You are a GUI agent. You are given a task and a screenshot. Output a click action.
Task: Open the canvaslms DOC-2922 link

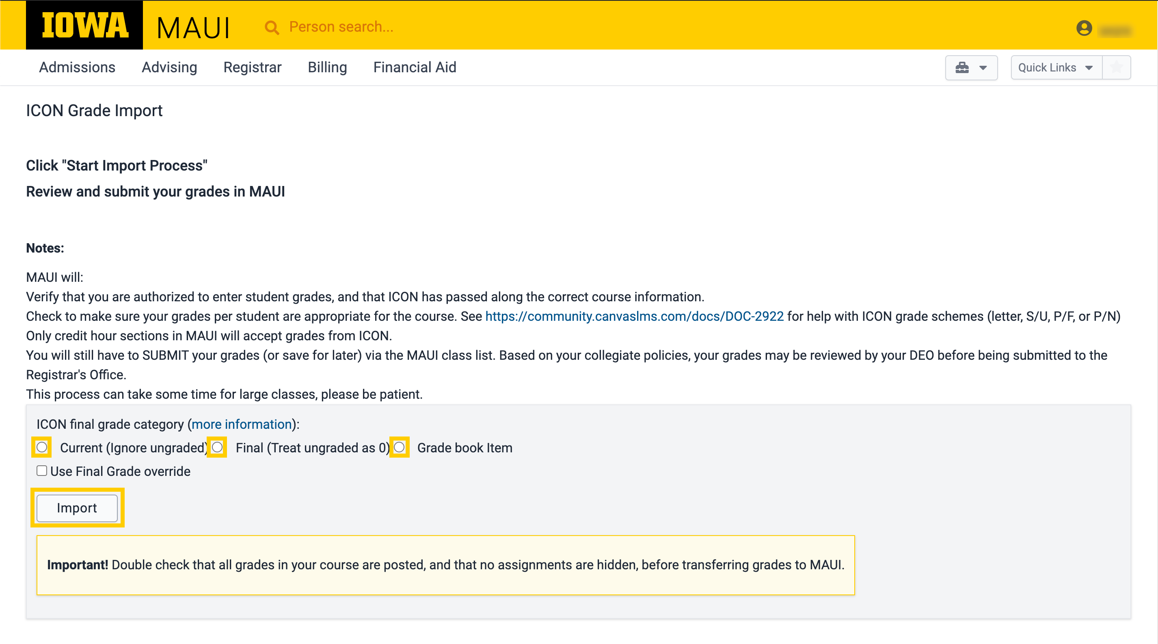click(x=634, y=316)
